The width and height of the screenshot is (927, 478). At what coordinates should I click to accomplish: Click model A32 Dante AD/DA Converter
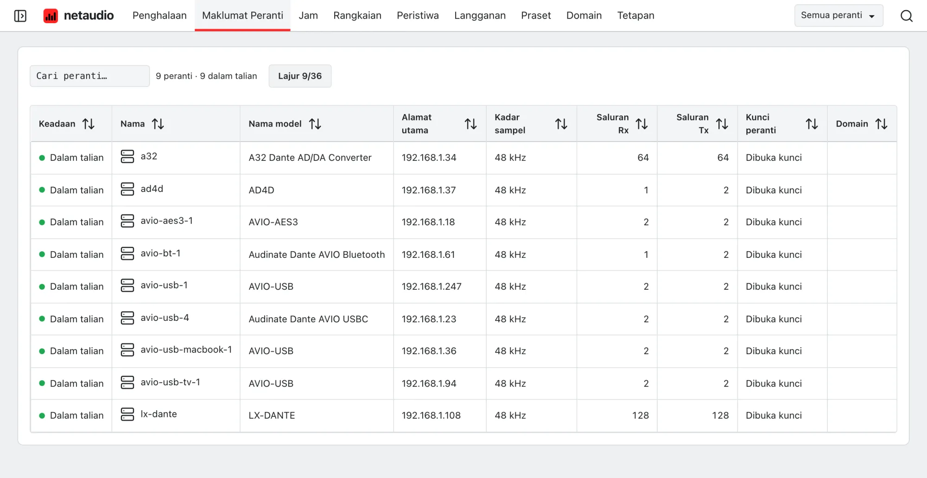310,158
